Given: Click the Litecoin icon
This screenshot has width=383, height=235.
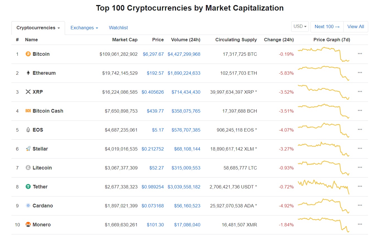Looking at the screenshot, I should point(28,168).
